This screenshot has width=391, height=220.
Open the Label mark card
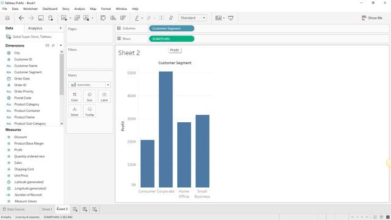(x=104, y=97)
